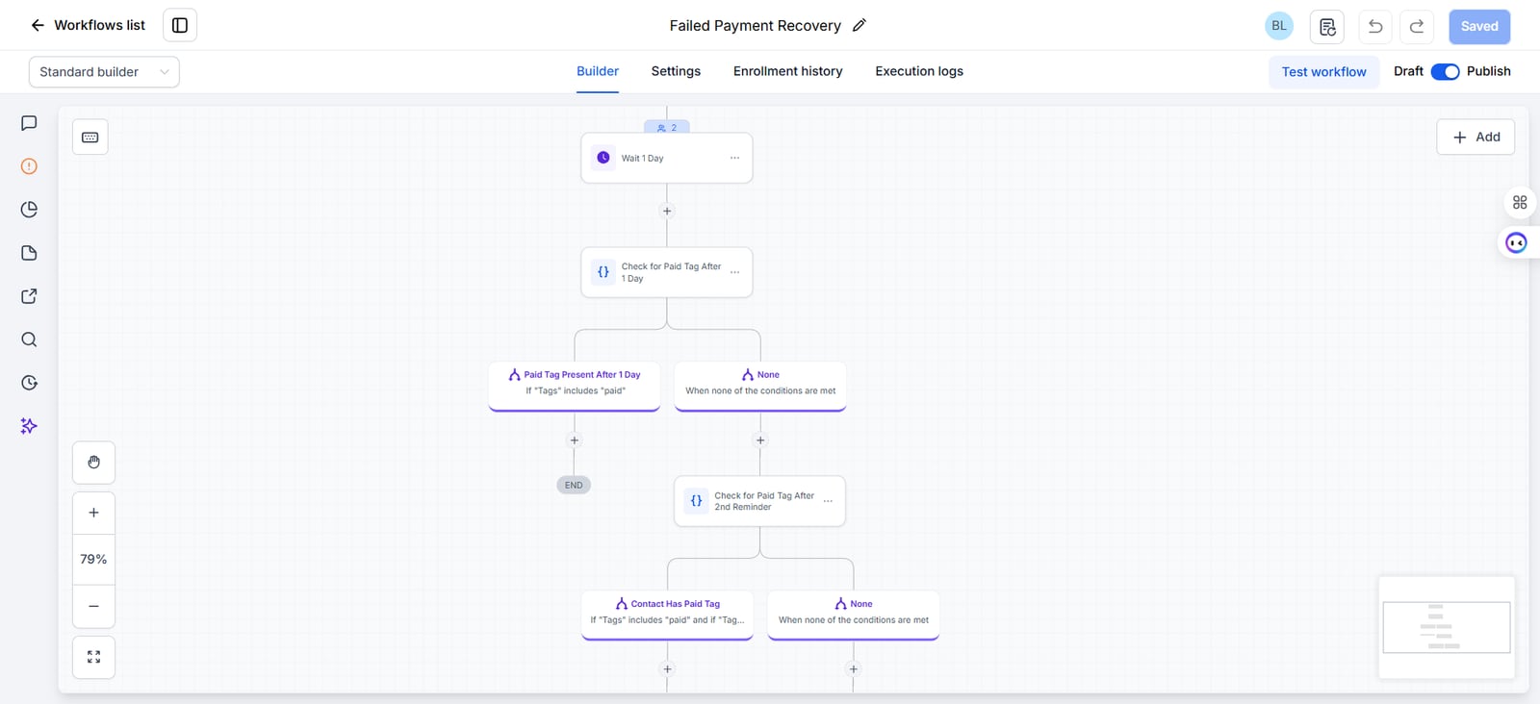Open the comments icon in left sidebar
Screen dimensions: 1540x704
(29, 123)
